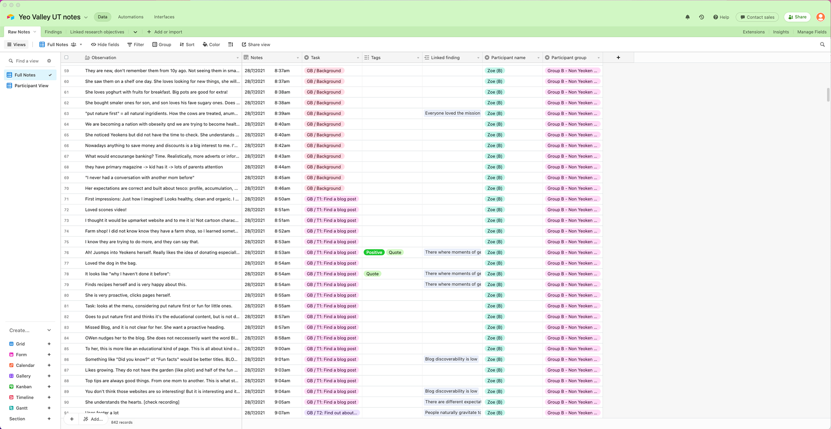Open Raw Notes table tab dropdown
831x429 pixels.
35,32
